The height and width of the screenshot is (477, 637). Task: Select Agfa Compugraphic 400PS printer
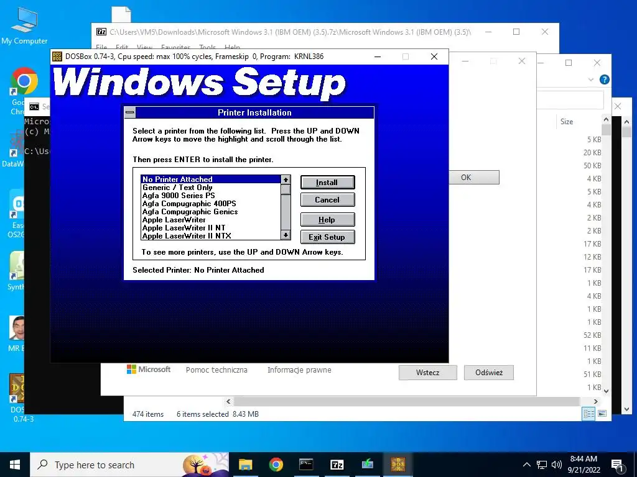tap(211, 204)
